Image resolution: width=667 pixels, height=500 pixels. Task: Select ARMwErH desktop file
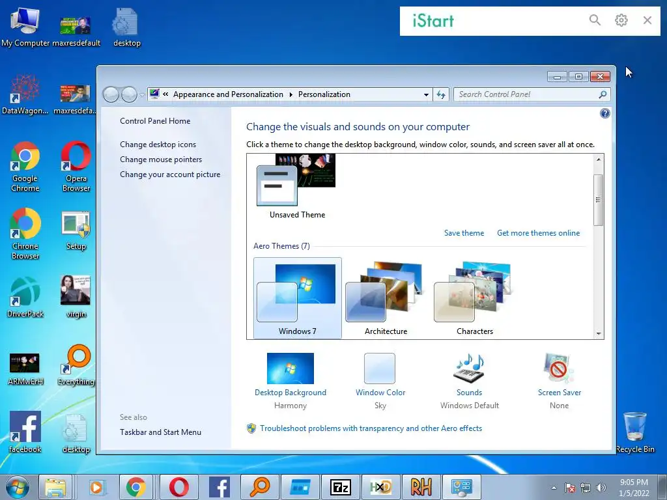pyautogui.click(x=25, y=368)
